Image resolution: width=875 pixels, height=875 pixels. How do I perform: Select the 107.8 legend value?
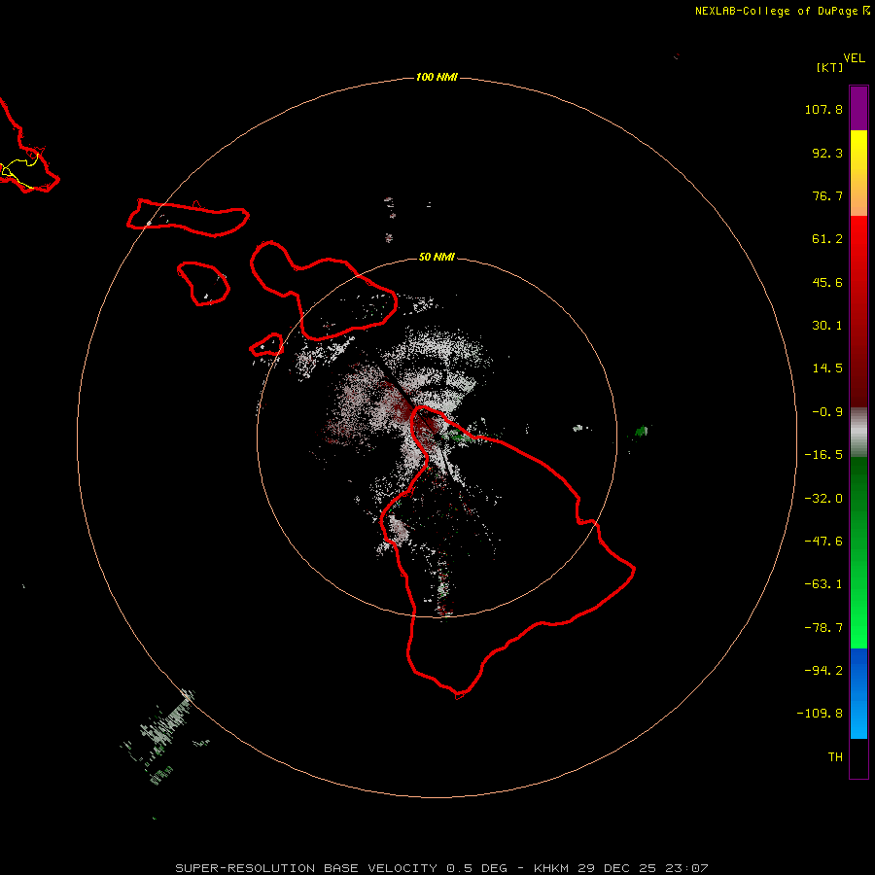(823, 109)
